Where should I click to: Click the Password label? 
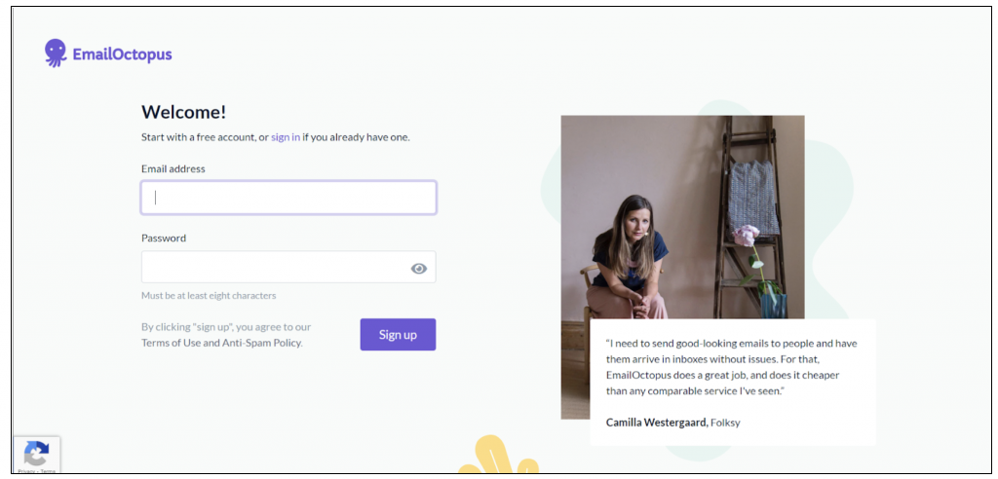coord(164,238)
